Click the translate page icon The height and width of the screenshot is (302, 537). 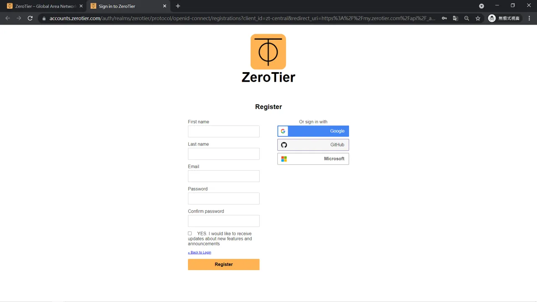(455, 18)
